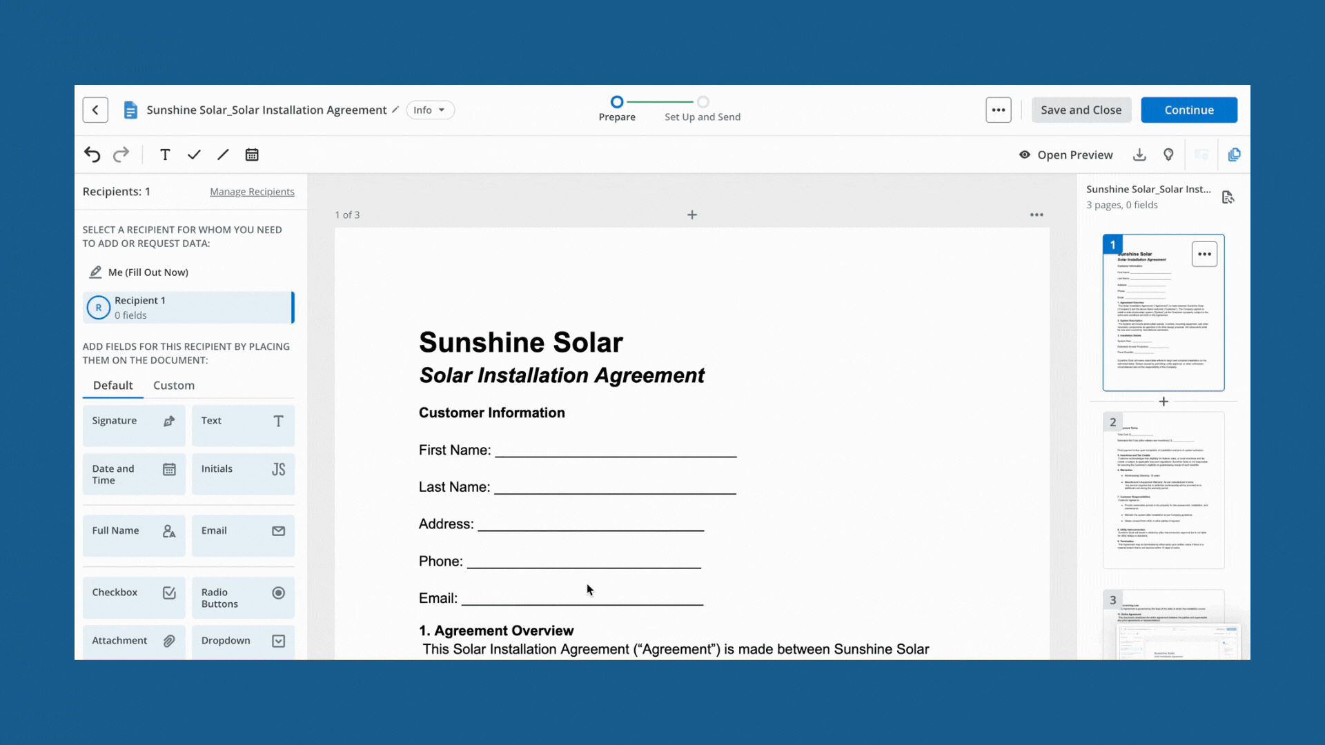This screenshot has height=745, width=1325.
Task: Click the 'Recipients: 1' label
Action: pyautogui.click(x=117, y=192)
